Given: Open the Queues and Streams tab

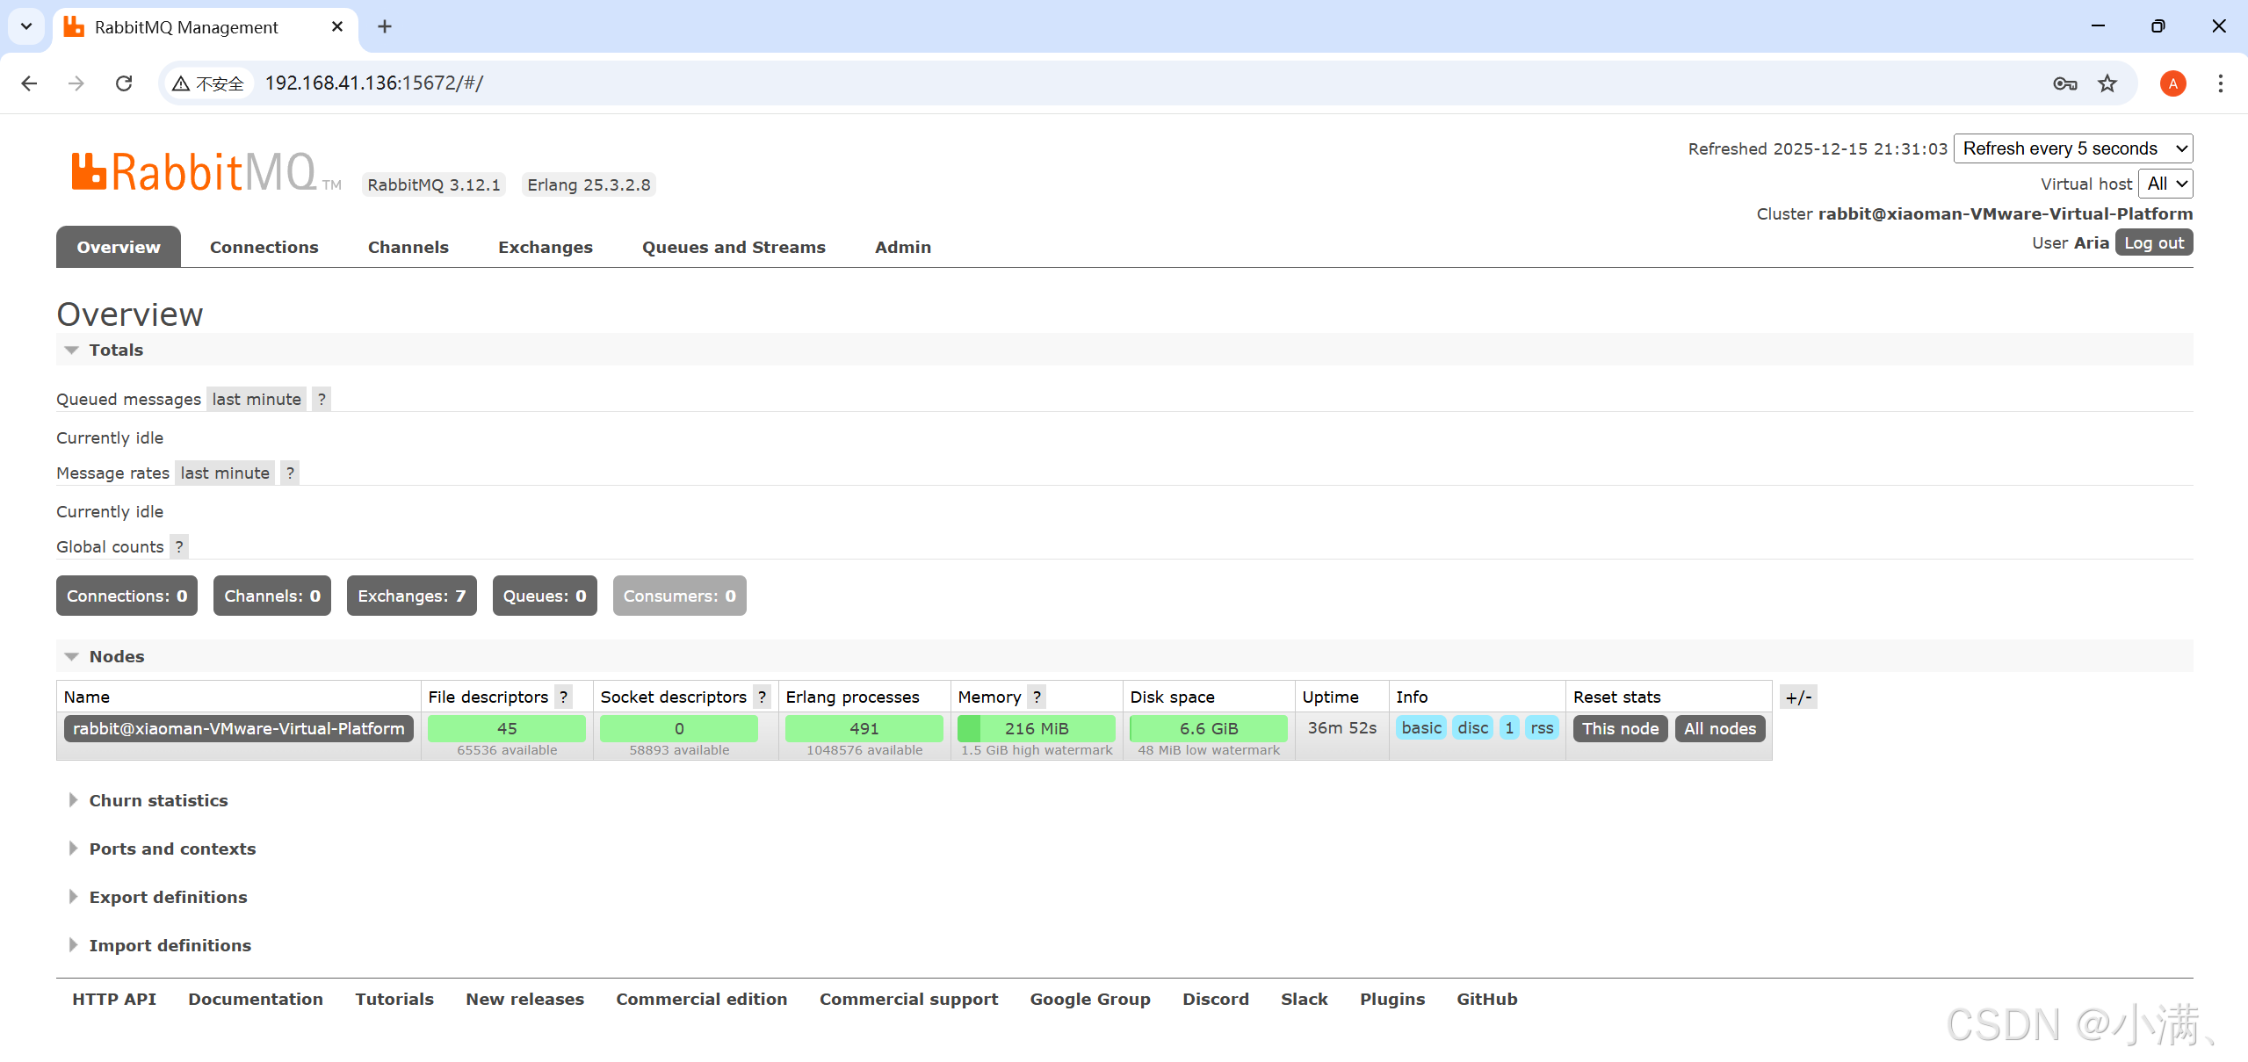Looking at the screenshot, I should (x=734, y=247).
